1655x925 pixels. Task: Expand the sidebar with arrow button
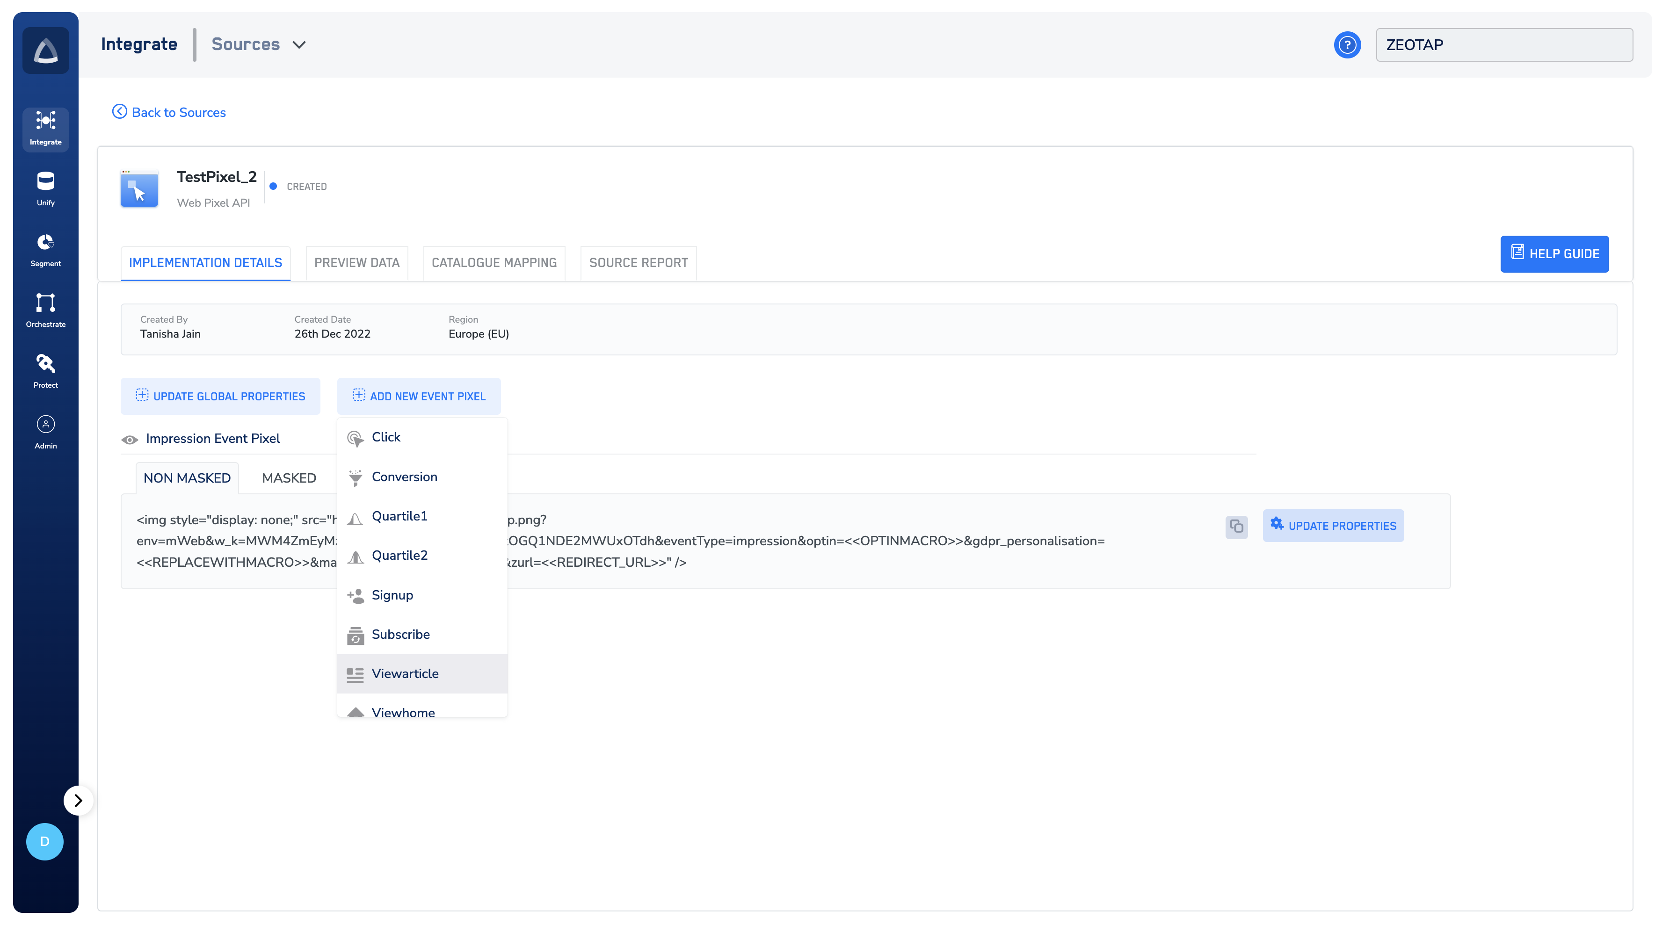click(x=79, y=801)
